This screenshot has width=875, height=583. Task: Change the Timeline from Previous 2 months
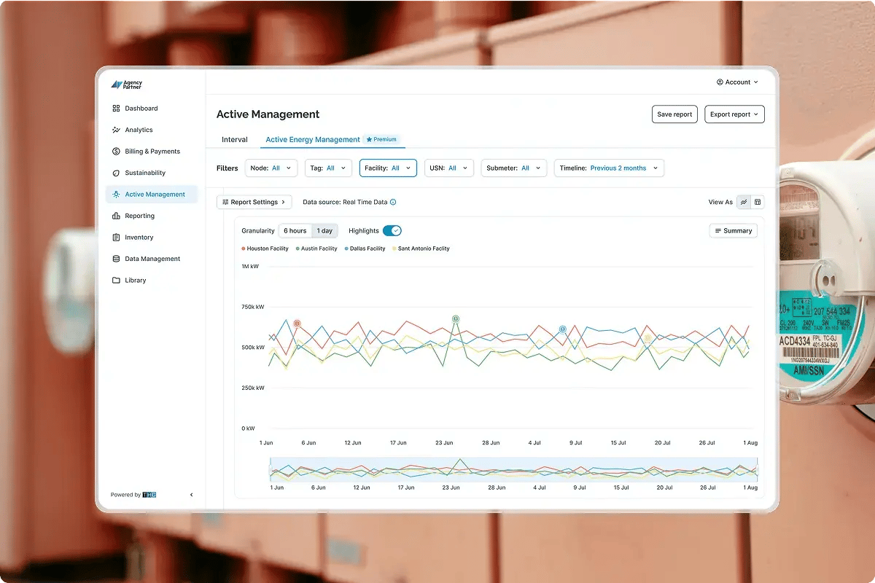[609, 168]
